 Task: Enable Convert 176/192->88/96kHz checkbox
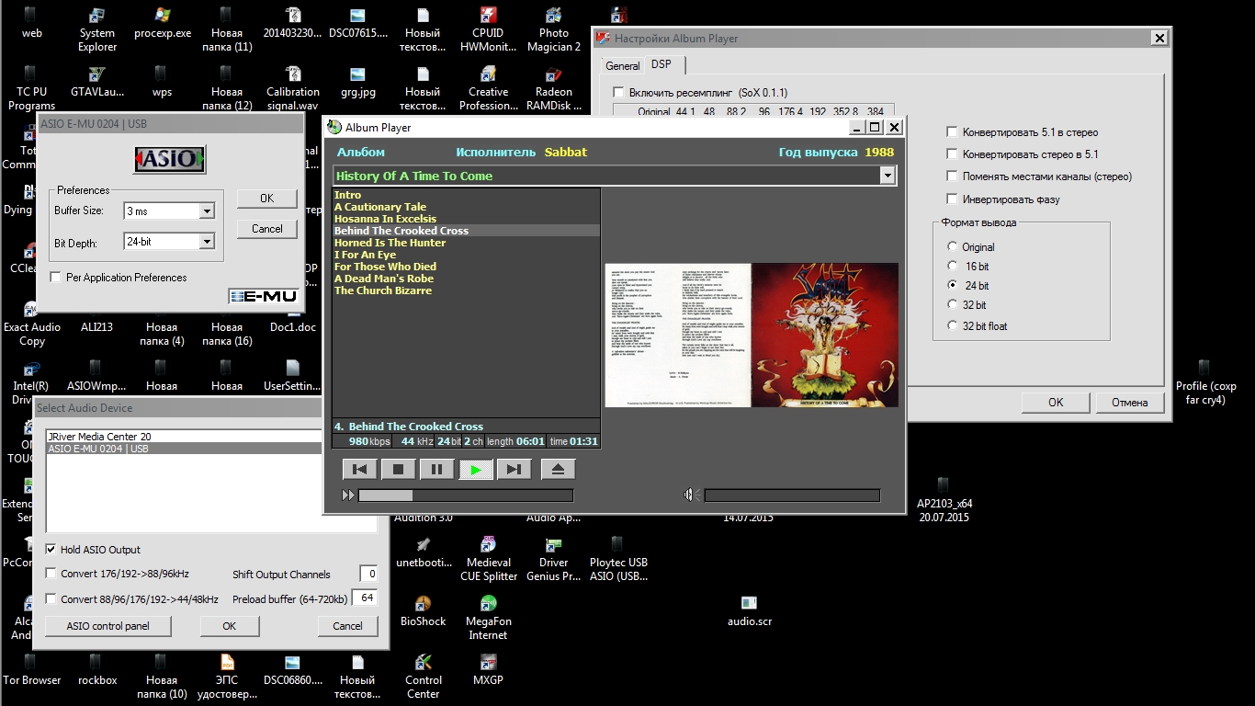pyautogui.click(x=51, y=574)
